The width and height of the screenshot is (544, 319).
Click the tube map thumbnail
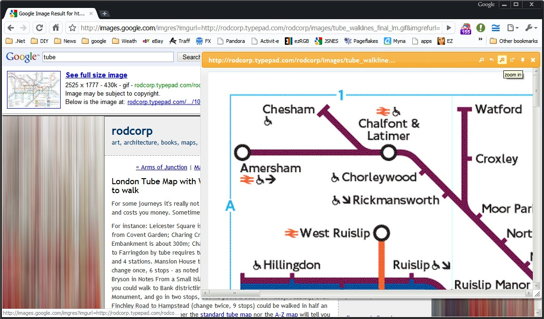(x=34, y=90)
